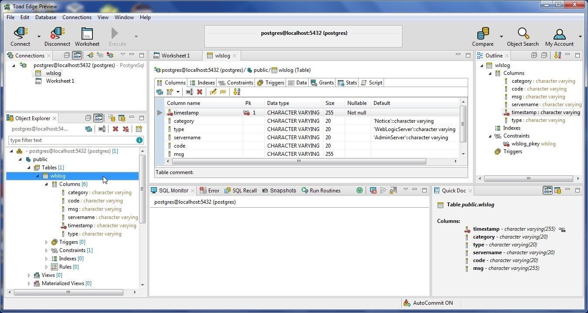Toggle the link button in Quick Doc panel
588x313 pixels.
click(547, 190)
